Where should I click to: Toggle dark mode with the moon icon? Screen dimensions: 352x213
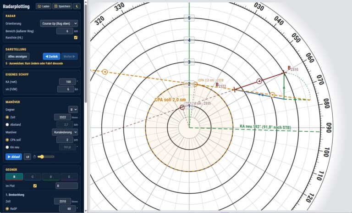[77, 6]
